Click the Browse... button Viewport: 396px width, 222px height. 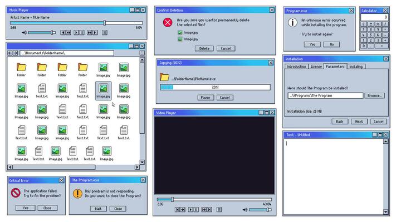click(x=374, y=95)
